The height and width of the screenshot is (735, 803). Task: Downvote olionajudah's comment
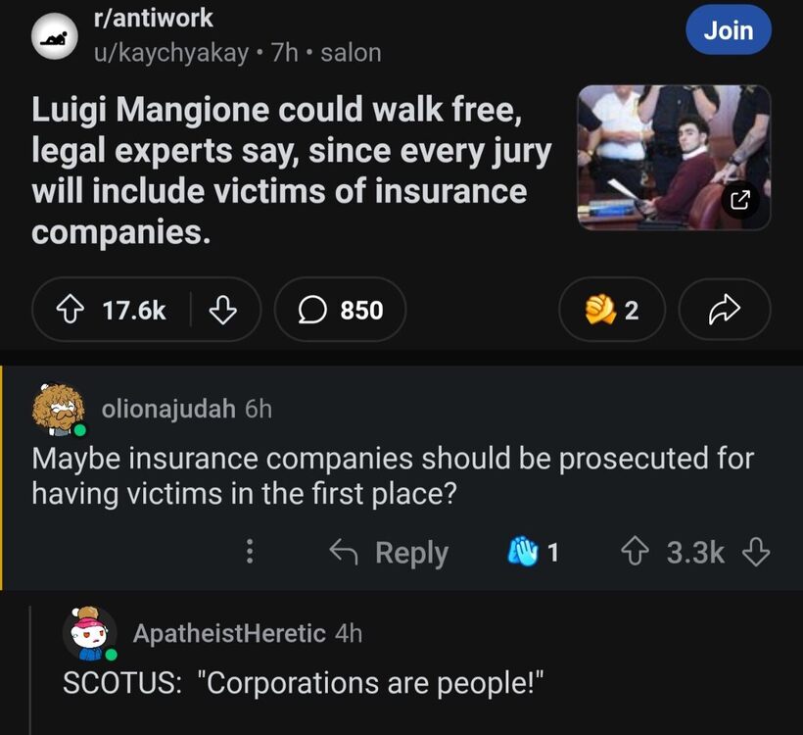click(755, 552)
